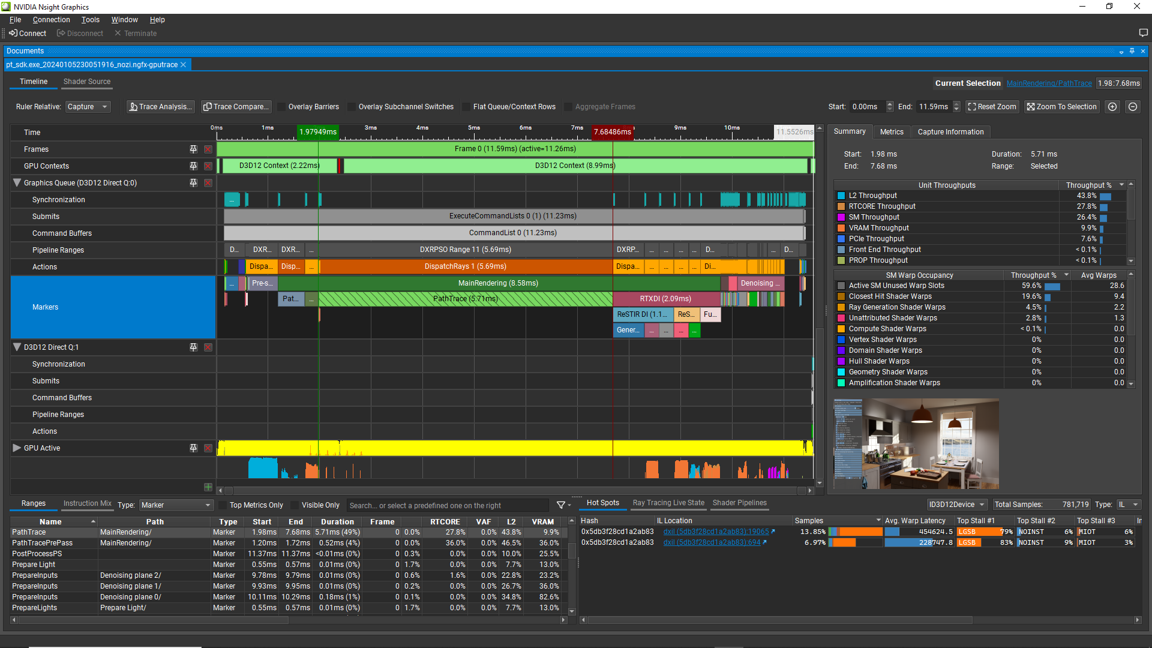Click the zoom in plus icon
The width and height of the screenshot is (1152, 648).
(1112, 107)
